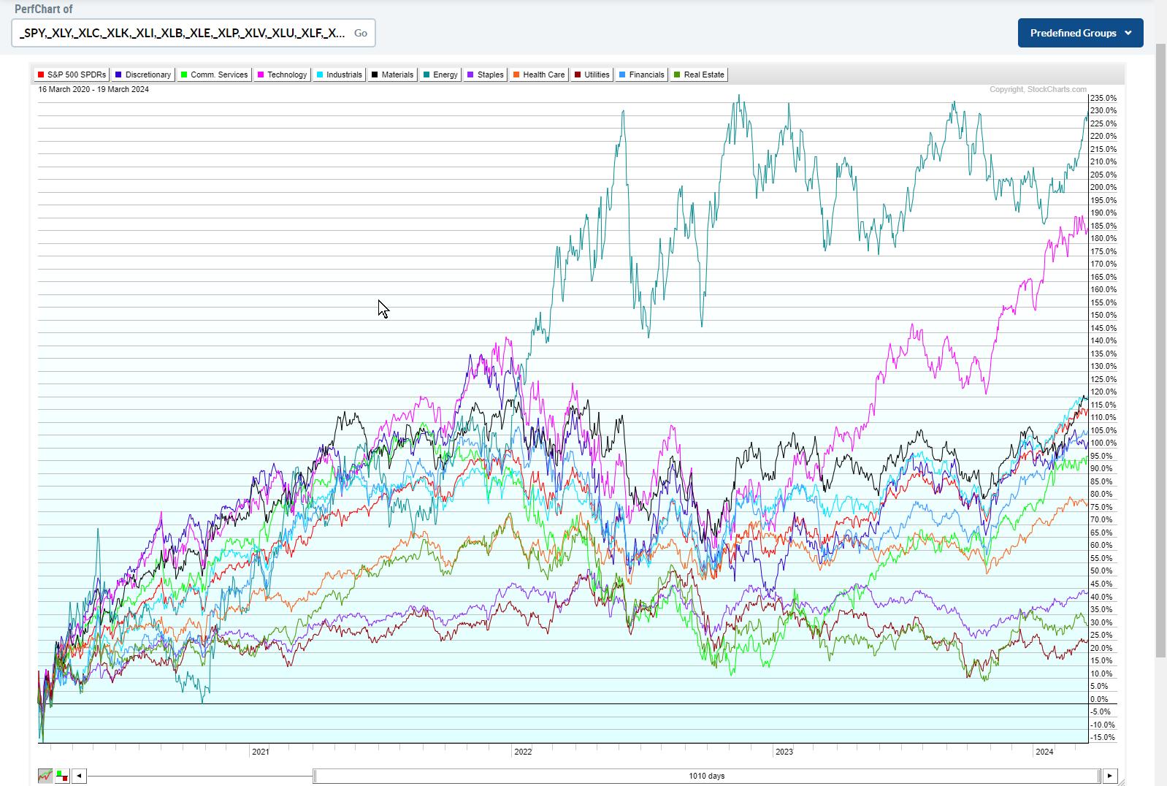Switch to histogram bar chart mode icon
This screenshot has width=1167, height=786.
pos(62,776)
